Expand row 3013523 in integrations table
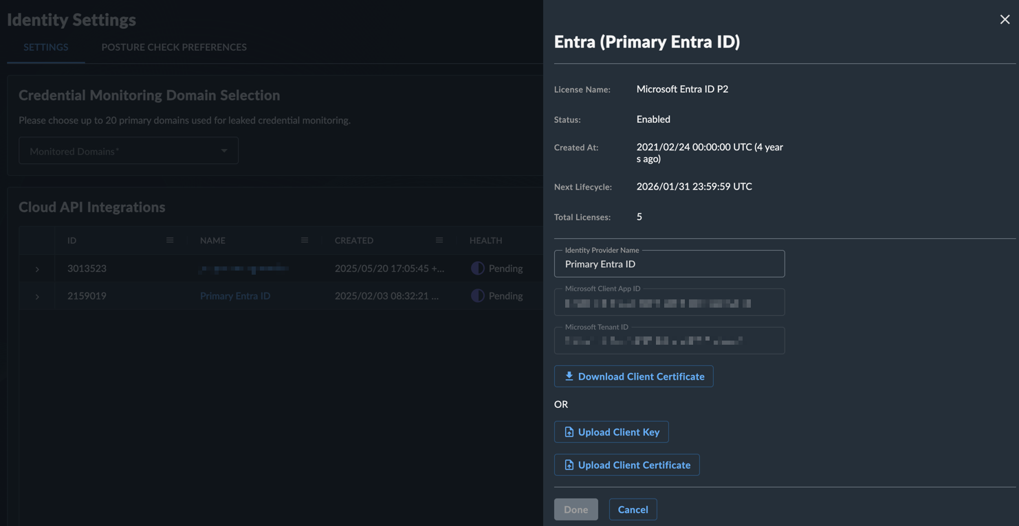This screenshot has height=526, width=1019. click(37, 269)
